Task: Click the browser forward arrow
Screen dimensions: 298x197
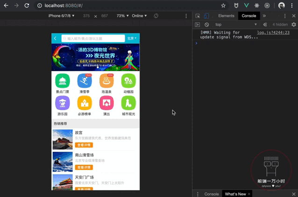Action: click(x=16, y=6)
